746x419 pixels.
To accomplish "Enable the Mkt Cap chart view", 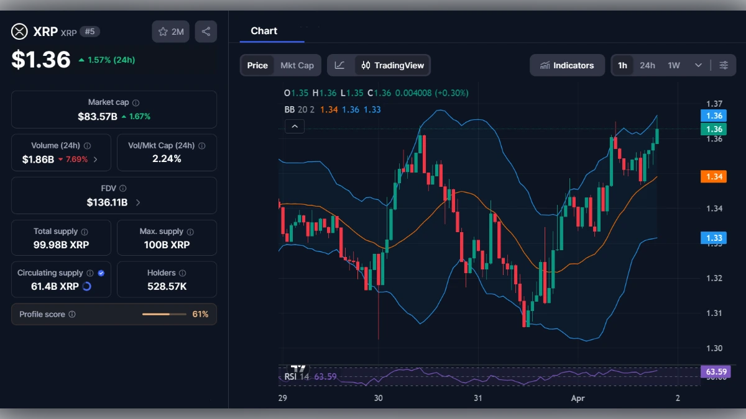I will pyautogui.click(x=297, y=65).
